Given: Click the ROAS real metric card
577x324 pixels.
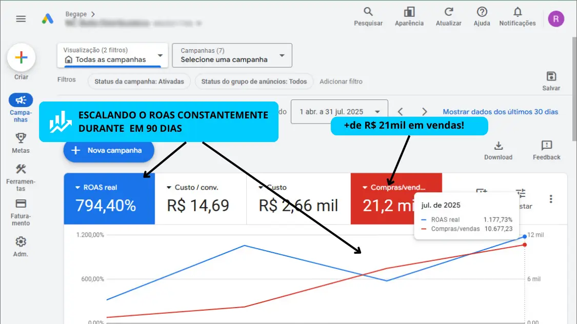Looking at the screenshot, I should tap(109, 199).
